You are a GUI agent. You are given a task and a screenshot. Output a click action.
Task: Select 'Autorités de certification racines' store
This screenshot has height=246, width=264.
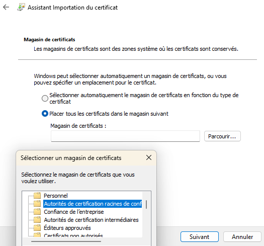(x=93, y=204)
